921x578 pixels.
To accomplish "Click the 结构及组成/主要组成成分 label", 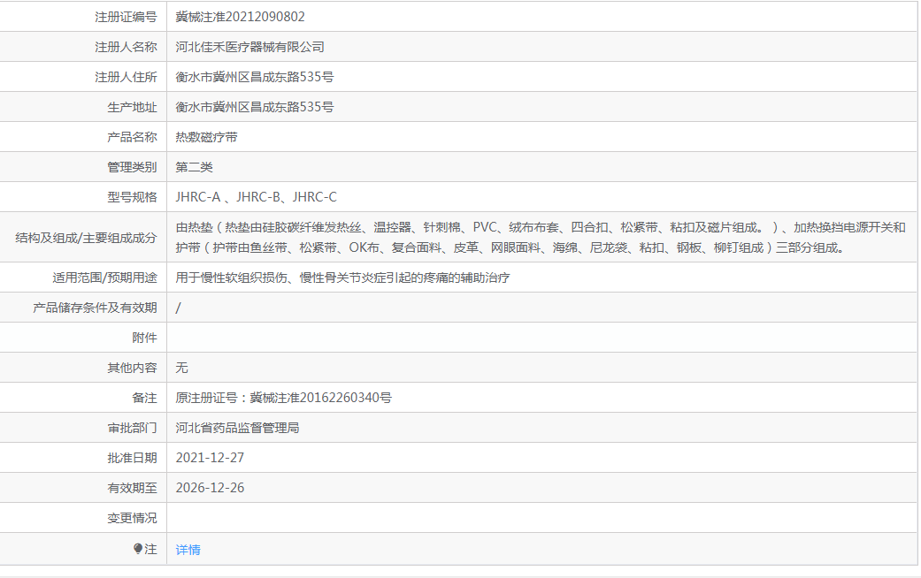I will tap(86, 238).
